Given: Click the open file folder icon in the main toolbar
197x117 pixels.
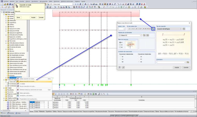Looking at the screenshot, I should click(5, 4).
